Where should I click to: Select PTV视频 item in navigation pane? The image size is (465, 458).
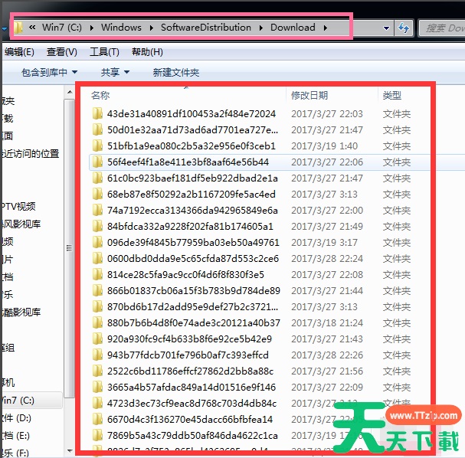(19, 206)
